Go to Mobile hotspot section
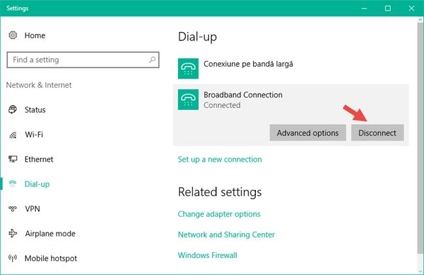 click(51, 258)
